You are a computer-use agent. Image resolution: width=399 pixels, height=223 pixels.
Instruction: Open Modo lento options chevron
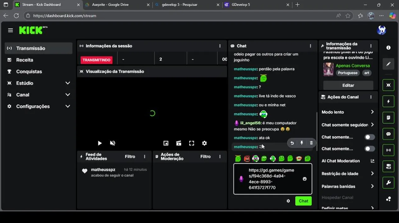coord(372,112)
